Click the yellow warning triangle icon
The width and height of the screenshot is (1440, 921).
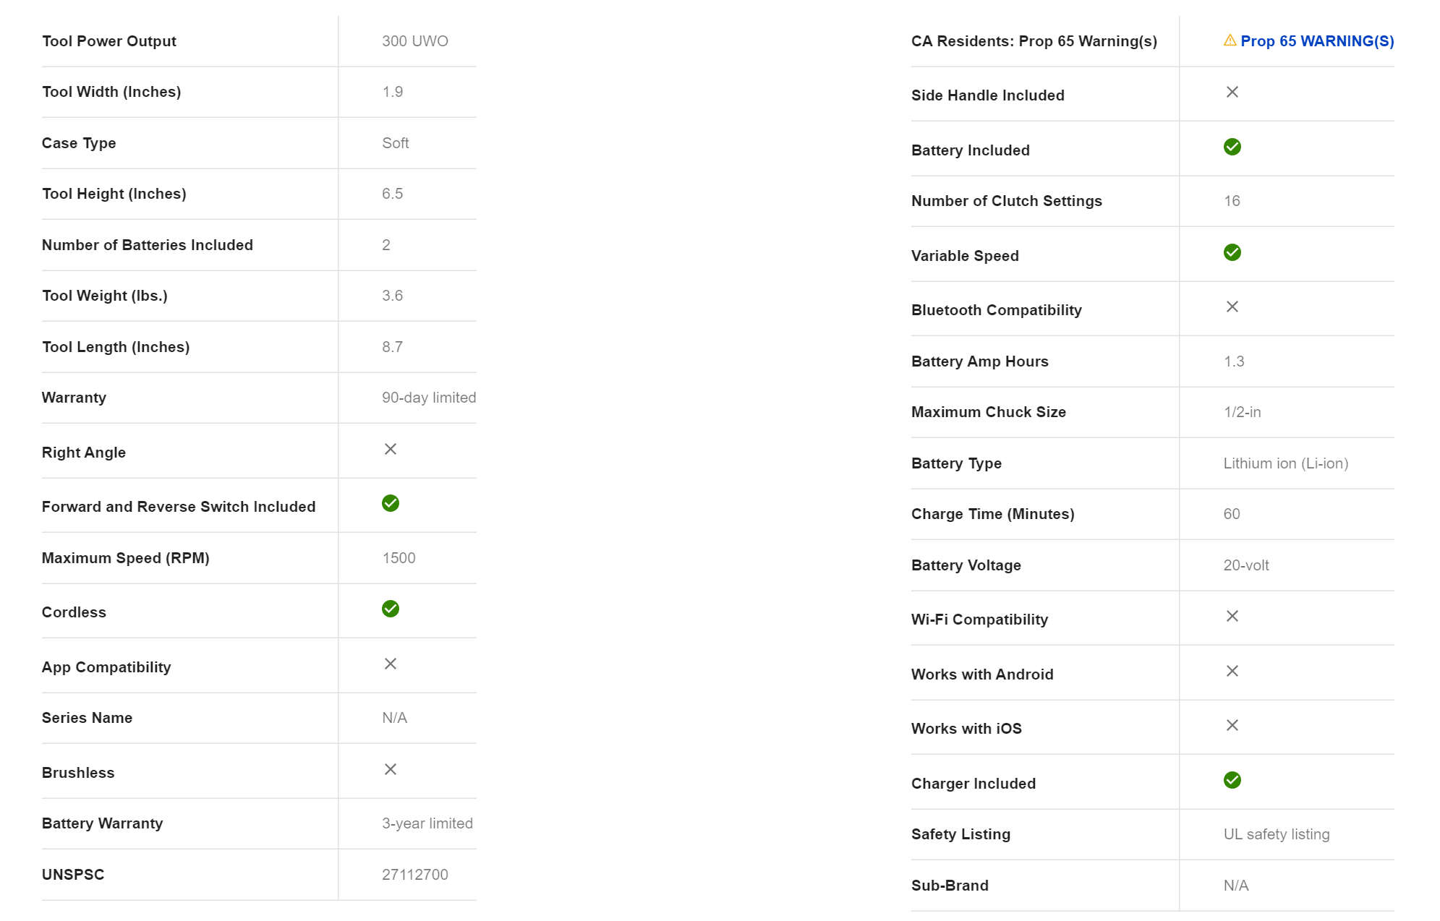click(1230, 40)
